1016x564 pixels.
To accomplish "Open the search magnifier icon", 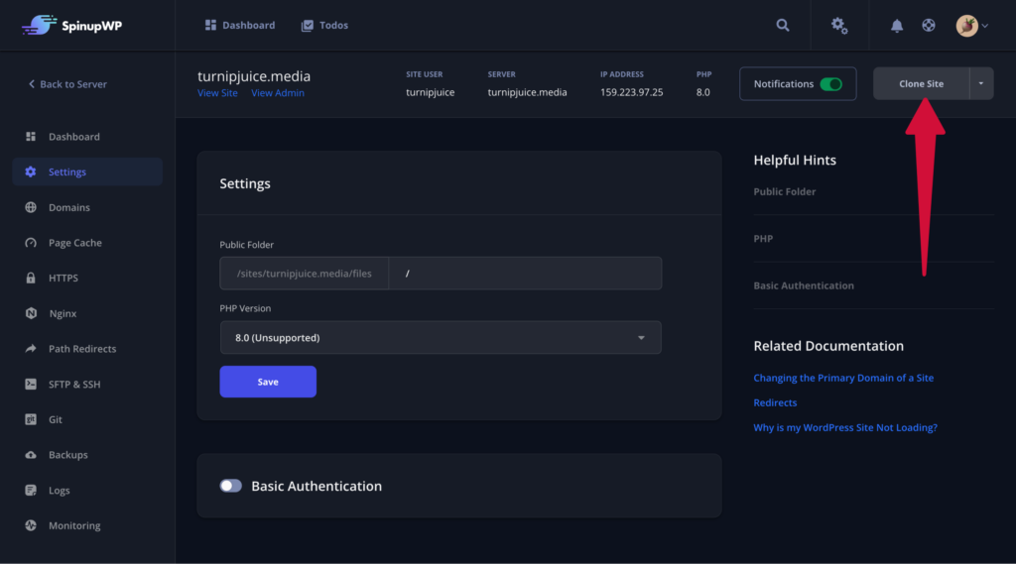I will coord(783,25).
